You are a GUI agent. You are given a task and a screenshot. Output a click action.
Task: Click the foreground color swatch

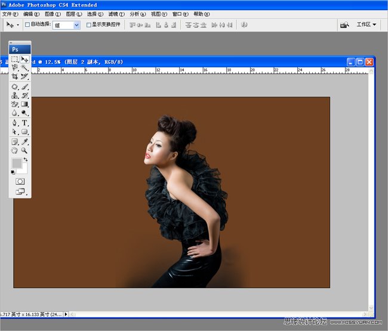[x=16, y=163]
